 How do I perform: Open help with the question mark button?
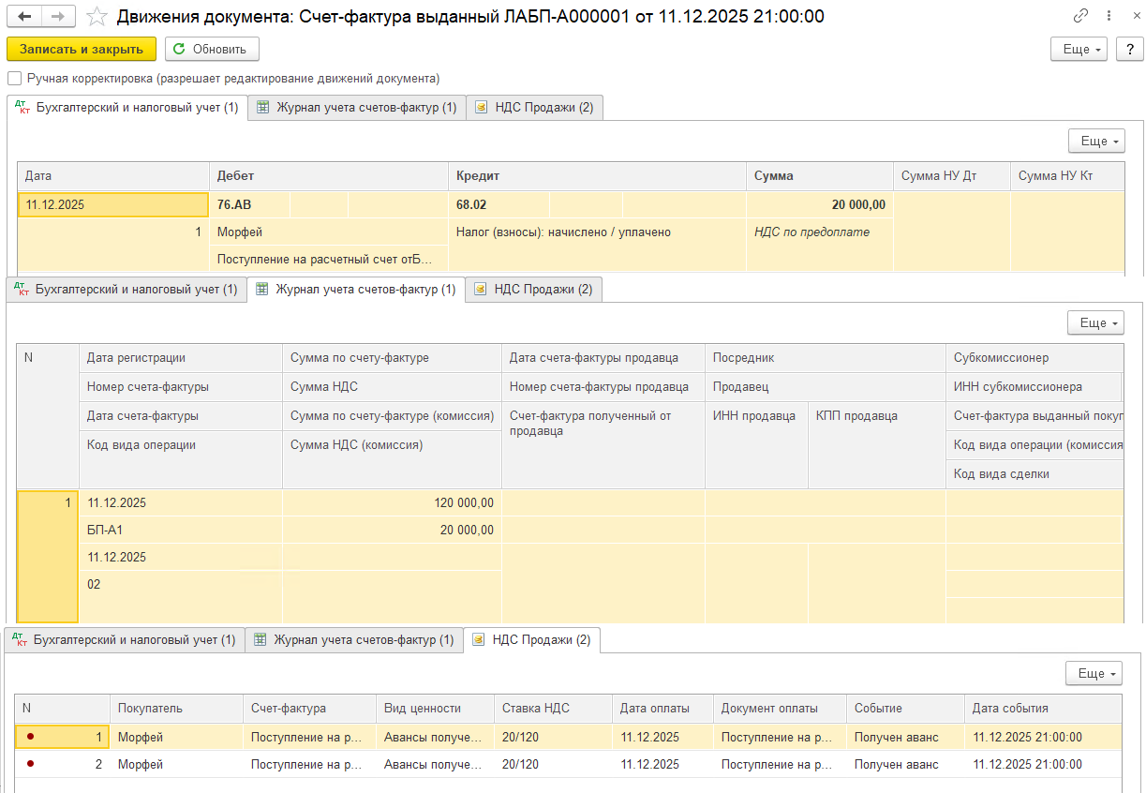(1130, 50)
